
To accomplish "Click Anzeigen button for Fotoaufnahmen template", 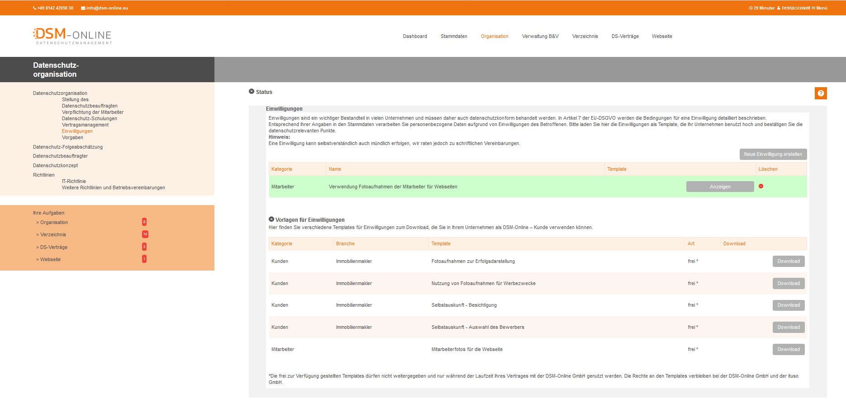I will coord(720,187).
